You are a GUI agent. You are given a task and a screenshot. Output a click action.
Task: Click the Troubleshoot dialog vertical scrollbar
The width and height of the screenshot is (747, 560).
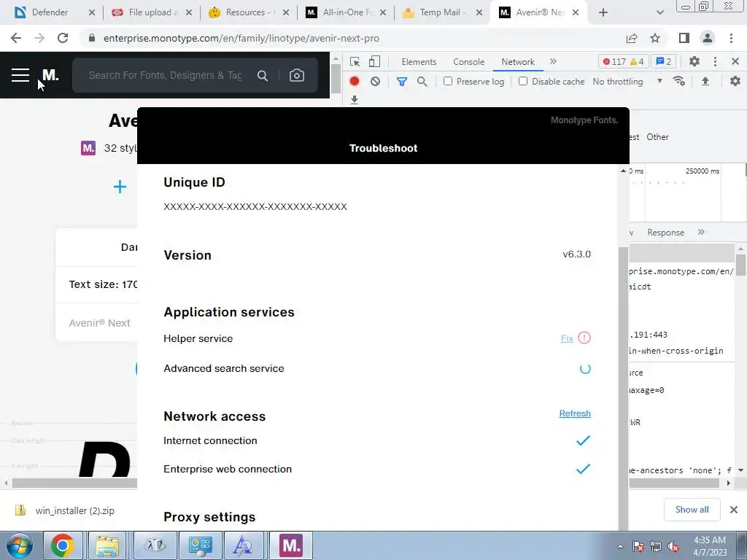623,388
